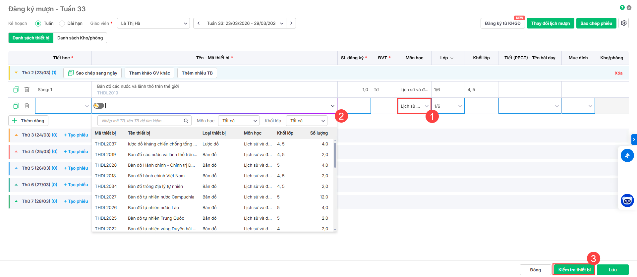Screen dimensions: 637x277
Task: Select the Dài hạn plan radio button
Action: [x=62, y=23]
